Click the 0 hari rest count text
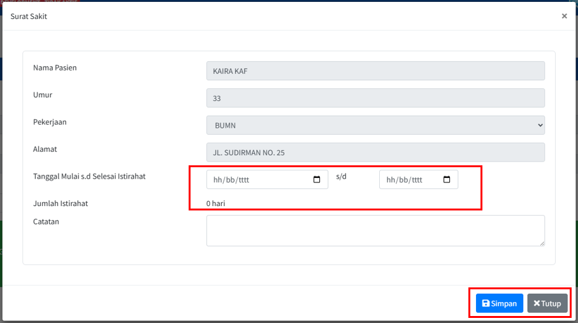Viewport: 578px width, 323px height. 215,204
